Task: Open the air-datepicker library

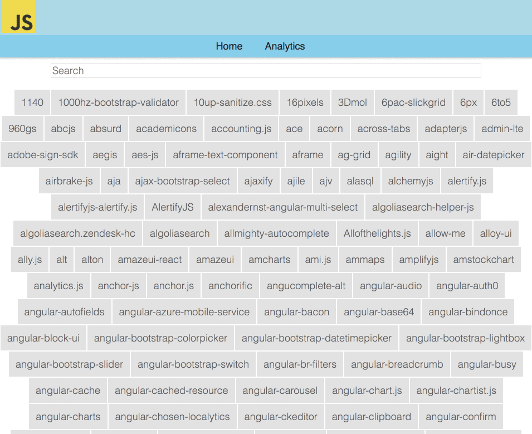Action: click(x=494, y=155)
